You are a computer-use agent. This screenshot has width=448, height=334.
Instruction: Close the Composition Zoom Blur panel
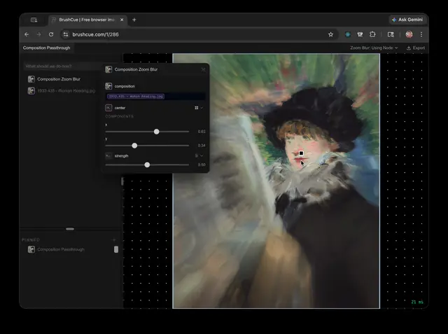point(203,69)
